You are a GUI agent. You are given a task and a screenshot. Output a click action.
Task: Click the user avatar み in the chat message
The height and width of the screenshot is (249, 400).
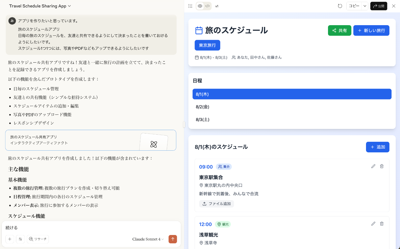(x=12, y=21)
